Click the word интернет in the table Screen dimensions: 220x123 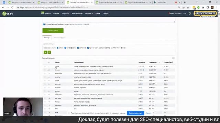coord(58,105)
